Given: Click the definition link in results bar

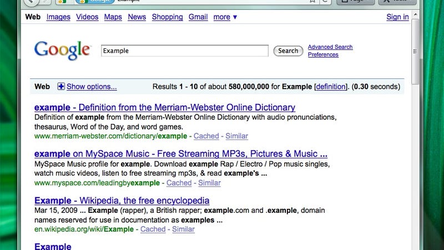Looking at the screenshot, I should 331,87.
